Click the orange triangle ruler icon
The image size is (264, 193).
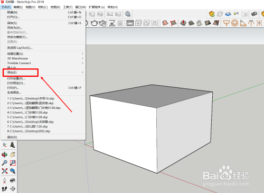pyautogui.click(x=243, y=23)
